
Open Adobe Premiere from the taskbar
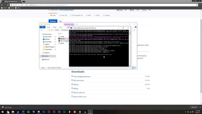click(54, 112)
